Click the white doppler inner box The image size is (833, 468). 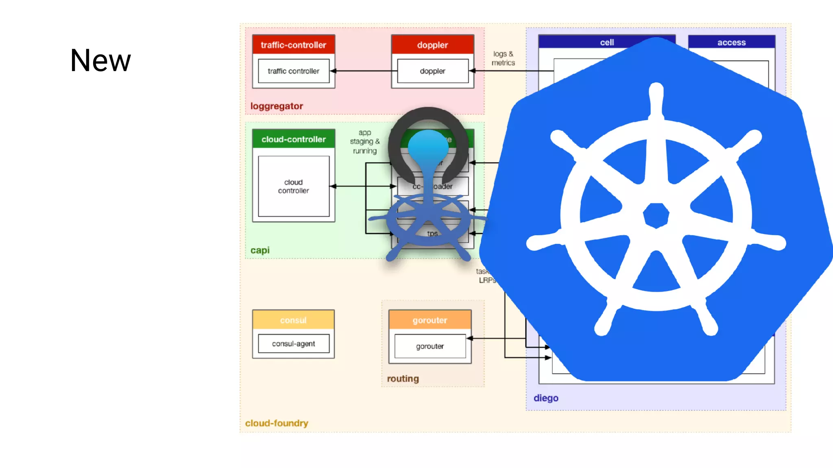tap(432, 71)
